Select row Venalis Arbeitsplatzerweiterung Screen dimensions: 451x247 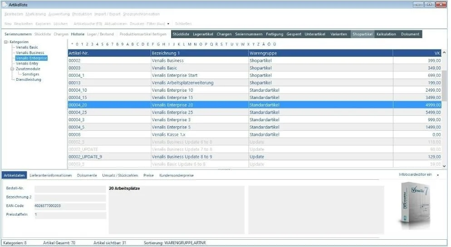coord(255,83)
